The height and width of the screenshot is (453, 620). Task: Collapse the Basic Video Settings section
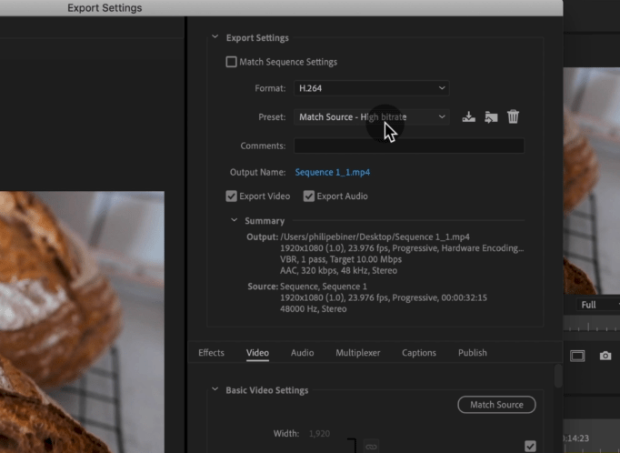click(215, 390)
